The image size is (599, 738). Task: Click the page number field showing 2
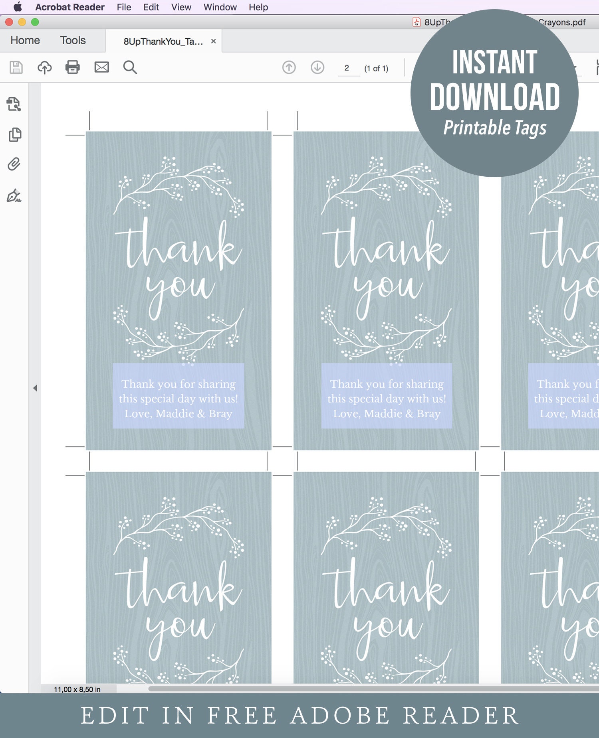(x=349, y=68)
